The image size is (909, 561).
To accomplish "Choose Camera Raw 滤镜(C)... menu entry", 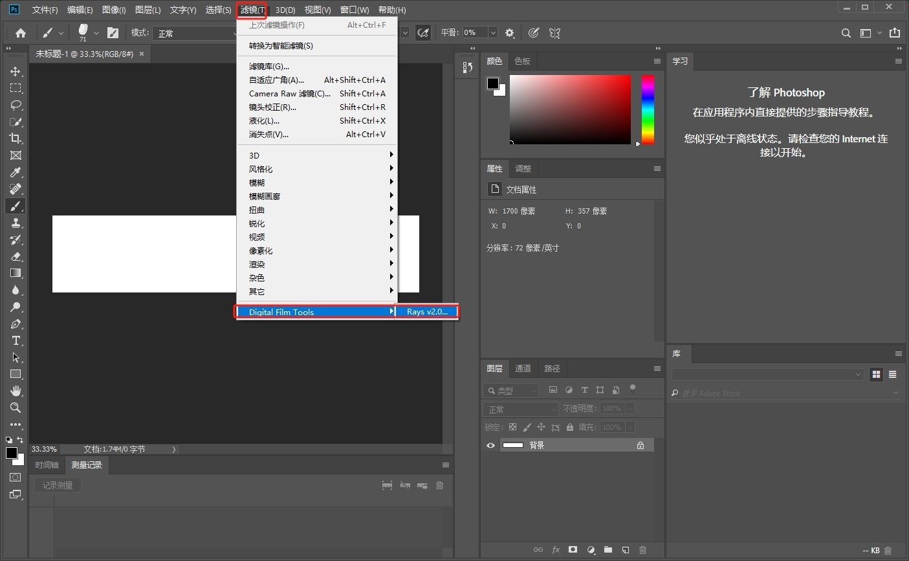I will pos(317,94).
